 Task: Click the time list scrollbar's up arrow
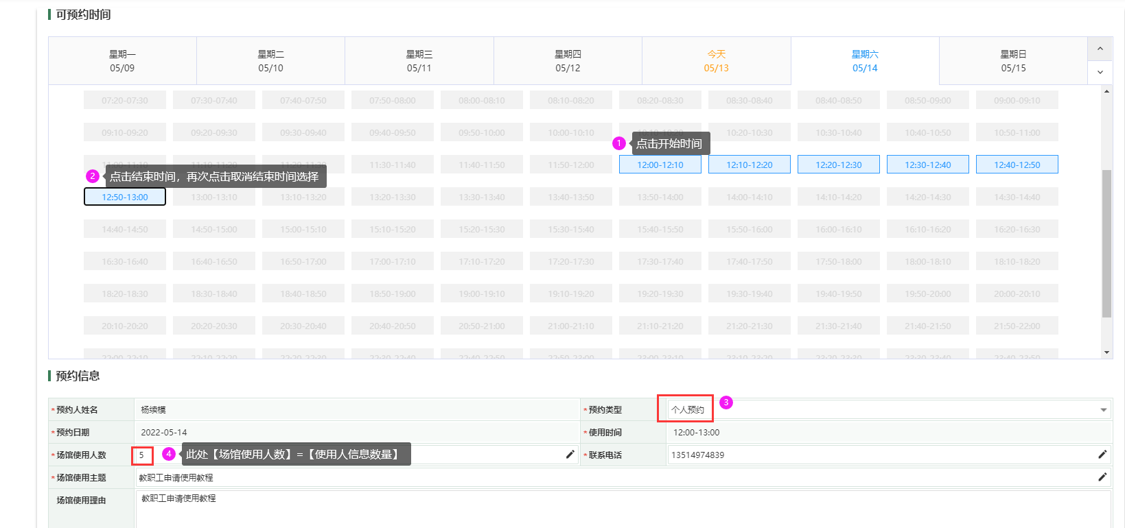tap(1106, 91)
